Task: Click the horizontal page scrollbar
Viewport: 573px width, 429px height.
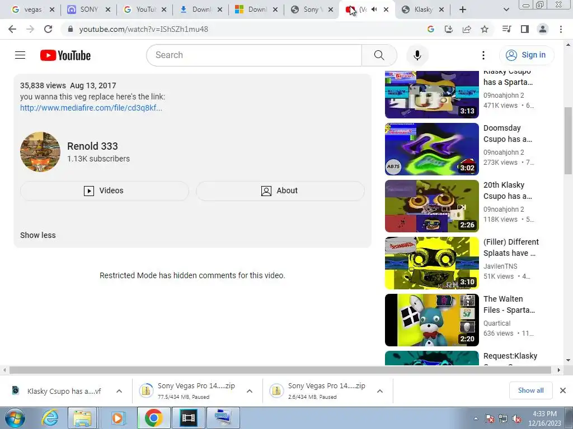Action: pos(280,370)
